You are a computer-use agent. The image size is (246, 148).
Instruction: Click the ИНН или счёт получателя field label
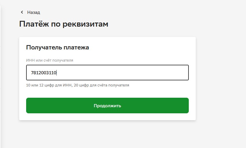point(50,60)
